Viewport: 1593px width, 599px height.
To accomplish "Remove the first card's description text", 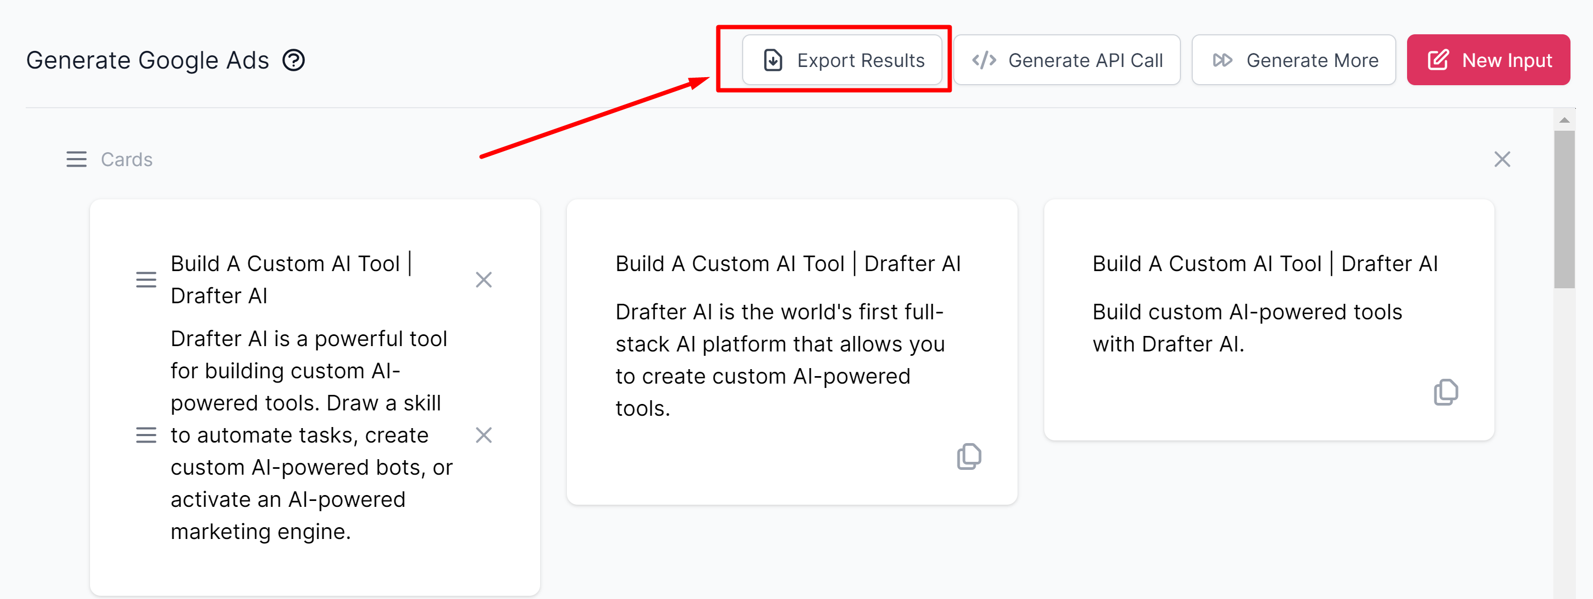I will coord(484,435).
